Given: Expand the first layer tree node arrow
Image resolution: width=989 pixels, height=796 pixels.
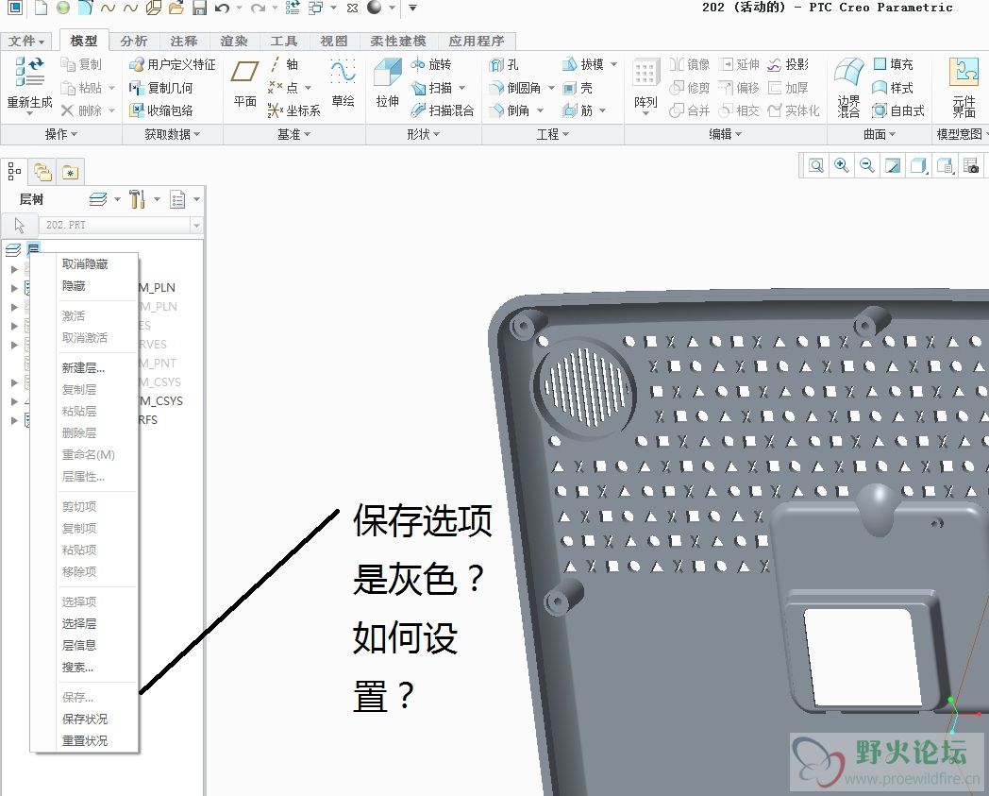Looking at the screenshot, I should point(14,269).
